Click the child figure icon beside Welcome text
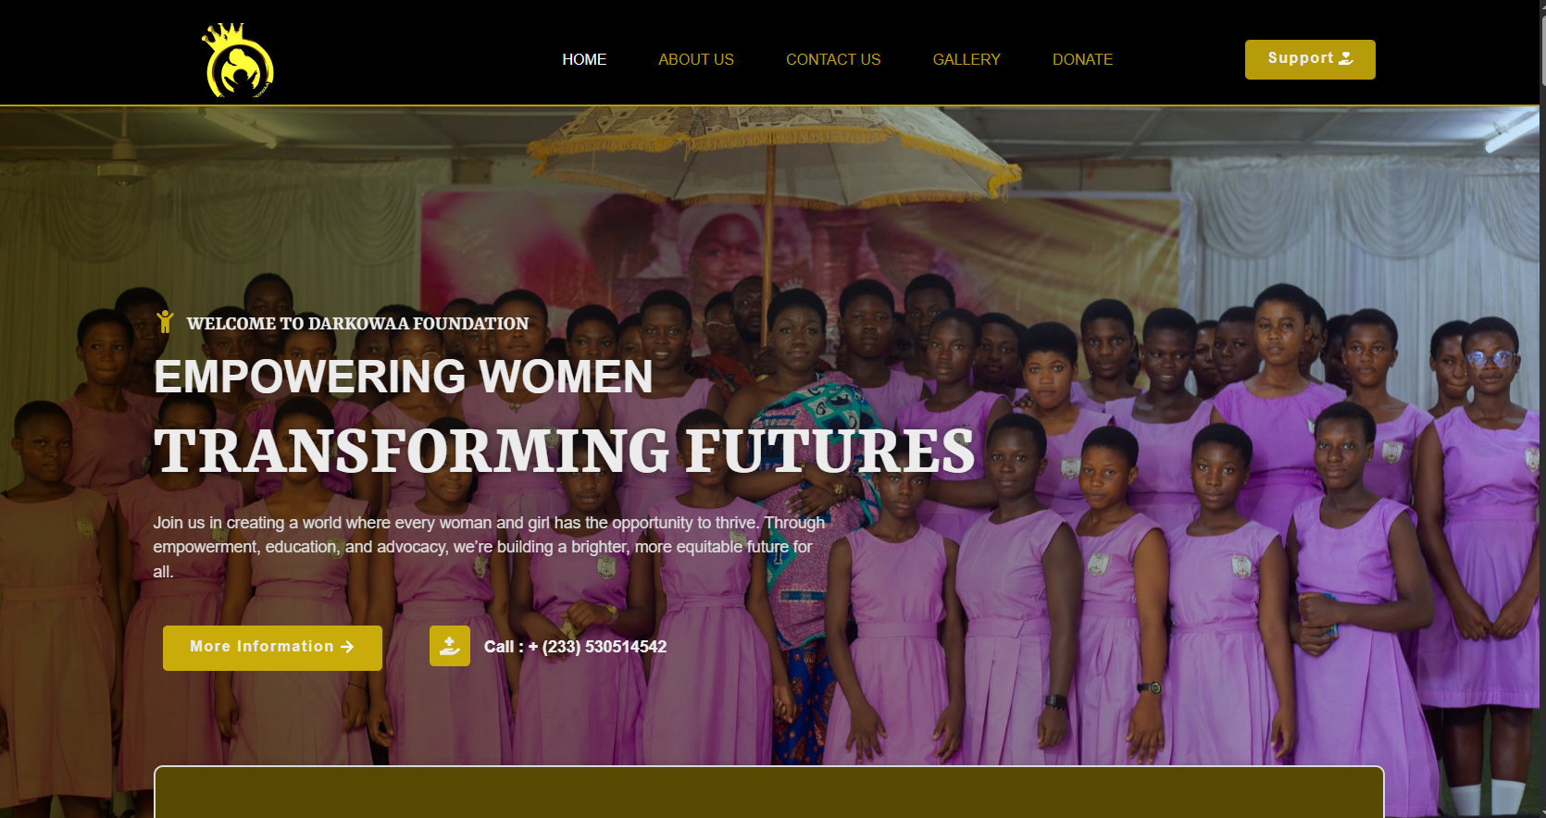The height and width of the screenshot is (818, 1546). [x=165, y=322]
